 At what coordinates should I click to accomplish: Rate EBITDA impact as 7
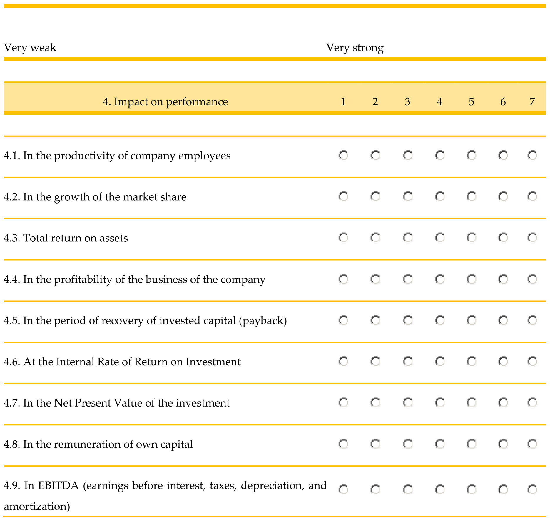pyautogui.click(x=532, y=489)
